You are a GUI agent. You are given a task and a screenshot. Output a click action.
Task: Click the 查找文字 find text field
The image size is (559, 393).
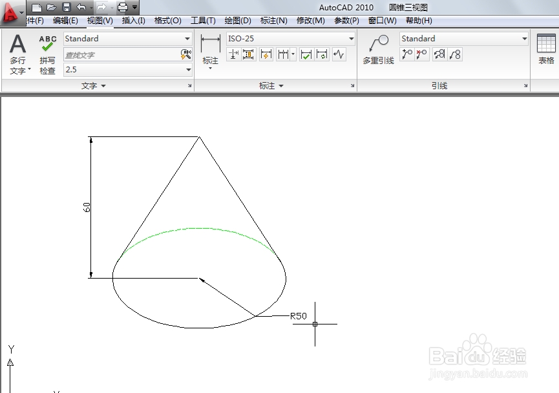(121, 55)
